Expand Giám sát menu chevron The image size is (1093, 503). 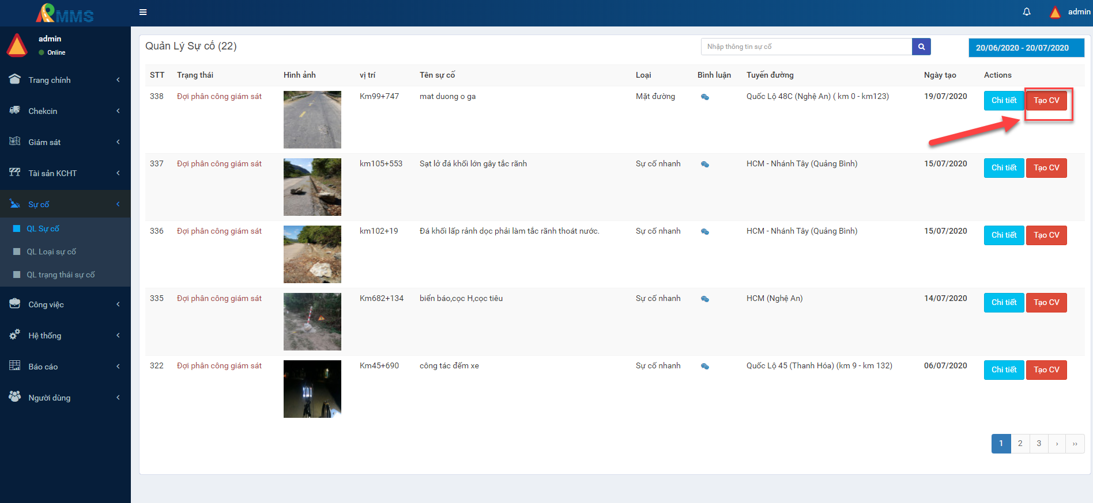click(118, 142)
